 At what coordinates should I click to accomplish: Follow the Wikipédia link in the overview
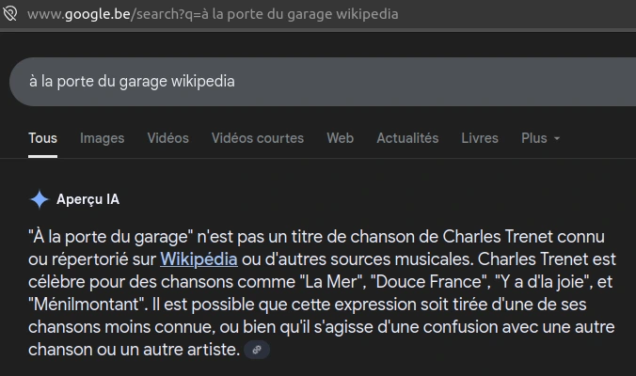[x=199, y=258]
